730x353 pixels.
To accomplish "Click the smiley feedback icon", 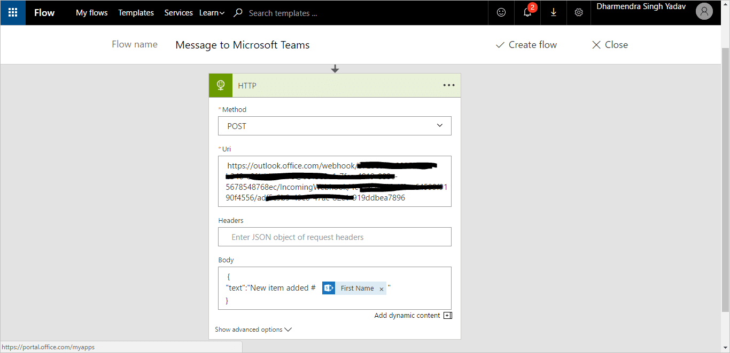I will point(501,12).
